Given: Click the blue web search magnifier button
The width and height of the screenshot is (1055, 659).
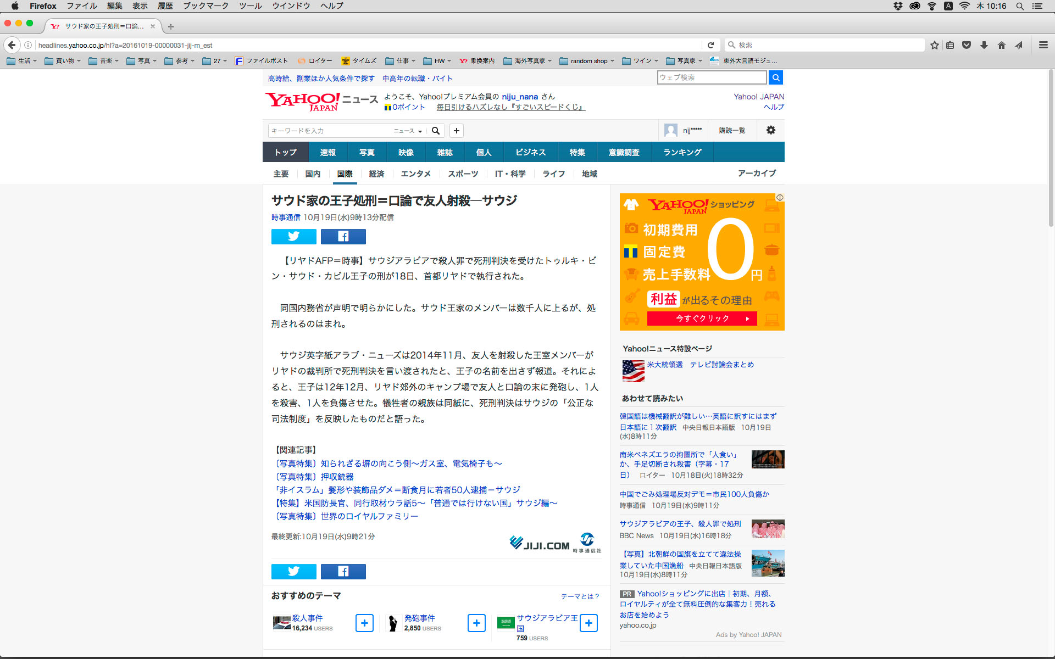Looking at the screenshot, I should click(775, 77).
